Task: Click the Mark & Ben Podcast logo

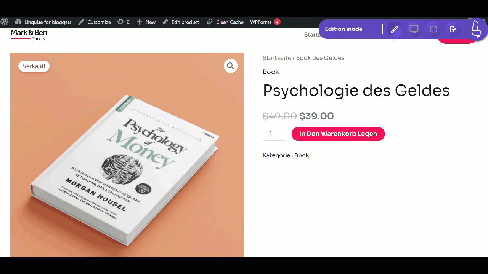Action: click(x=29, y=35)
